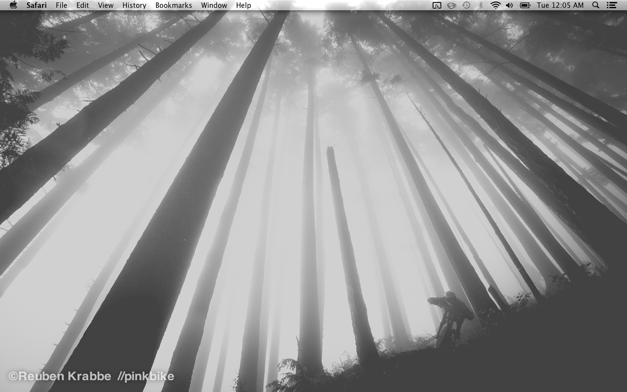Open the Wi-Fi status menu
The image size is (627, 392).
[495, 5]
